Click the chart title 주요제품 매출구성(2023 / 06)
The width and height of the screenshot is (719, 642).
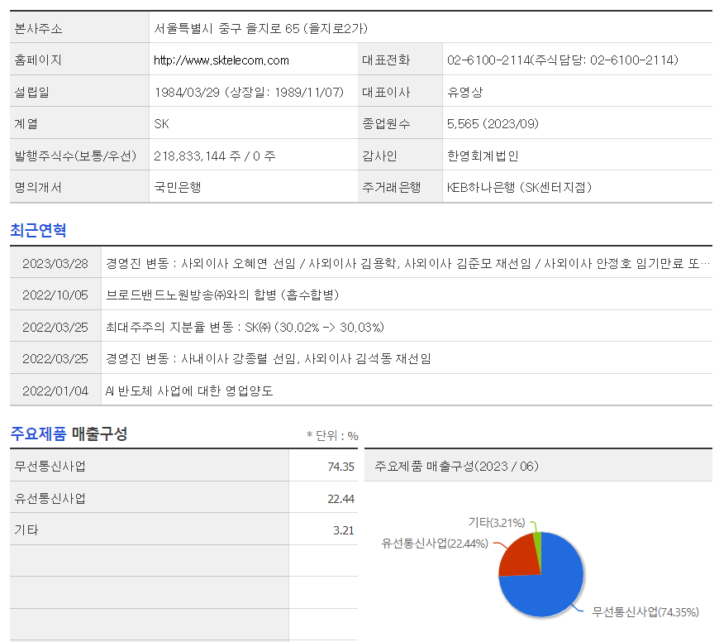point(456,467)
